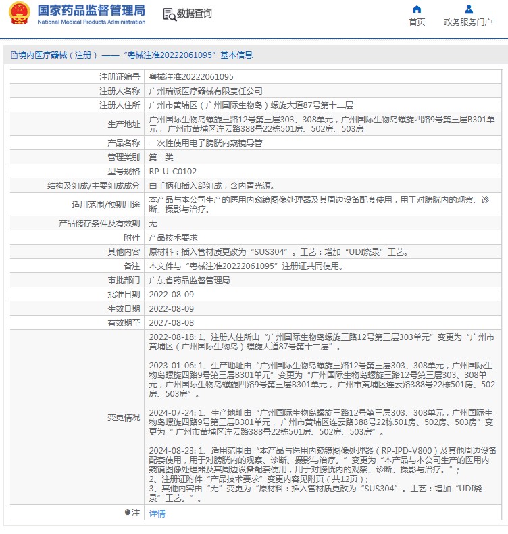Select the 2023-01-06 change record
The width and height of the screenshot is (508, 534).
click(x=322, y=380)
